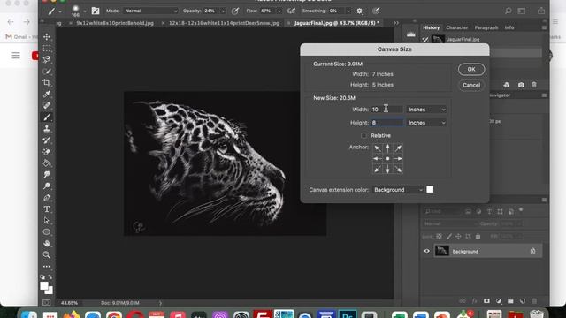566x318 pixels.
Task: Select the Quick Selection tool
Action: (x=47, y=72)
